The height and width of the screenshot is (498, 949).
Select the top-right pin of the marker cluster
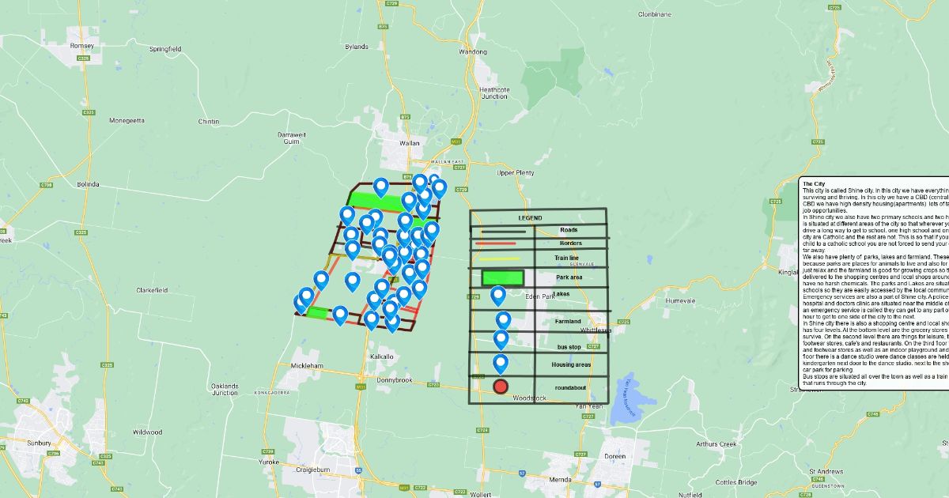tap(439, 188)
